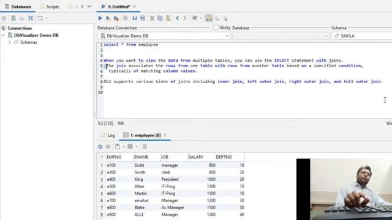This screenshot has height=220, width=392.
Task: Go to next SQL history entry arrow
Action: click(185, 18)
